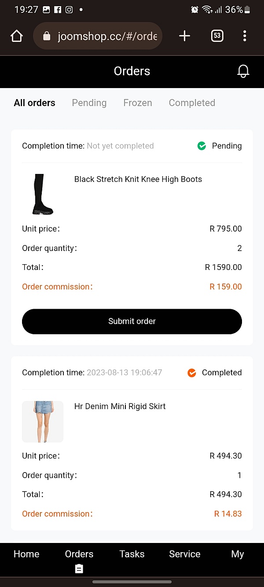Show the Frozen orders tab
The image size is (264, 587).
click(x=138, y=103)
